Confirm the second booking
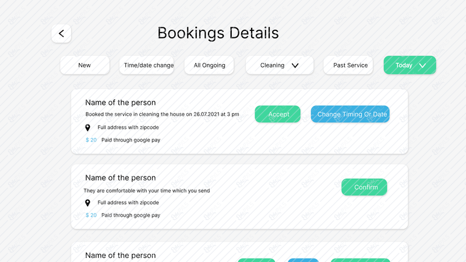 coord(364,187)
